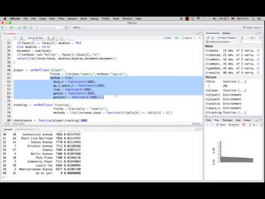Click the Dice function entry
The width and height of the screenshot is (265, 199).
click(x=233, y=81)
